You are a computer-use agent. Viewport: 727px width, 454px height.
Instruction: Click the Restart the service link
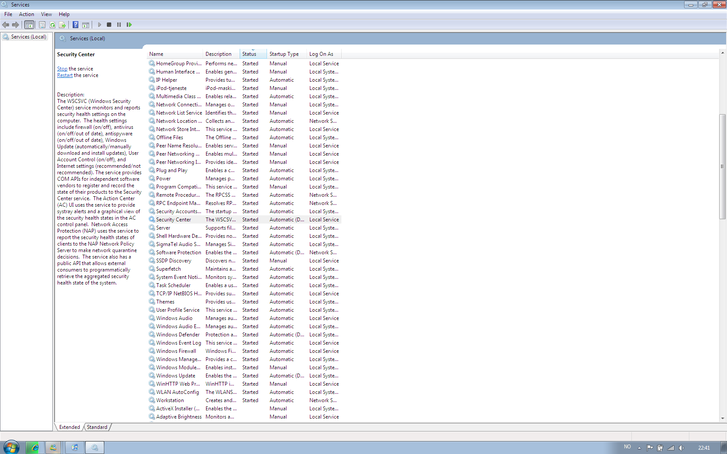[x=65, y=75]
